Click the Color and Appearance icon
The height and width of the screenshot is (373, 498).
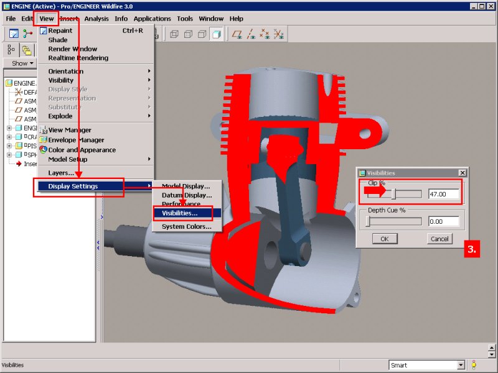click(43, 149)
